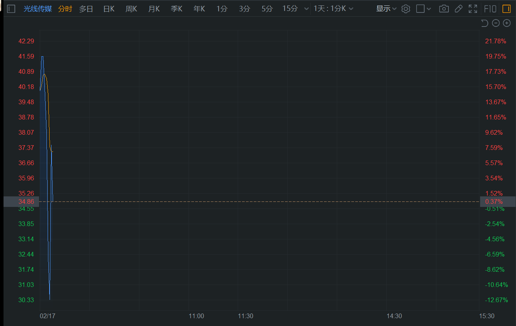
Task: Select the 年K yearly chart tab
Action: [x=199, y=9]
